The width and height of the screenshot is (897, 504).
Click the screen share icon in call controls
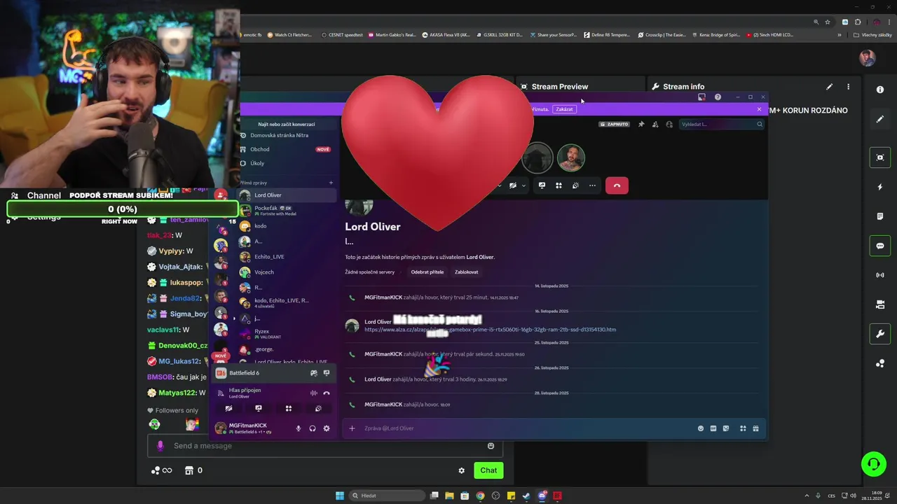542,185
